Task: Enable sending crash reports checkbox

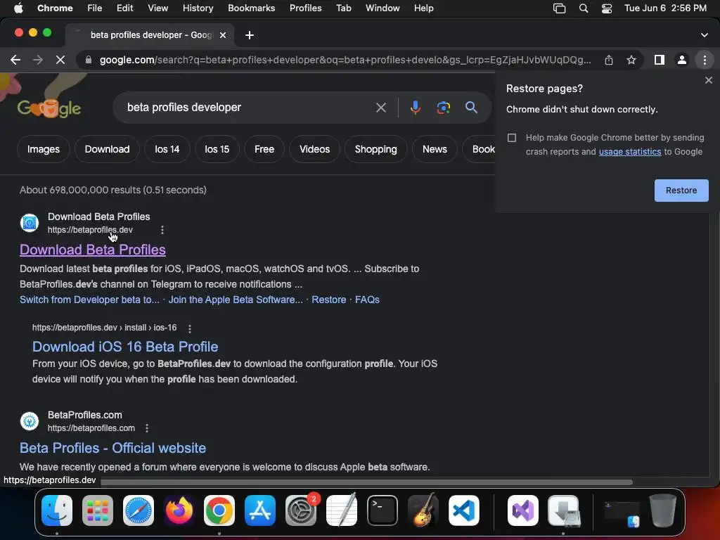Action: (x=512, y=138)
